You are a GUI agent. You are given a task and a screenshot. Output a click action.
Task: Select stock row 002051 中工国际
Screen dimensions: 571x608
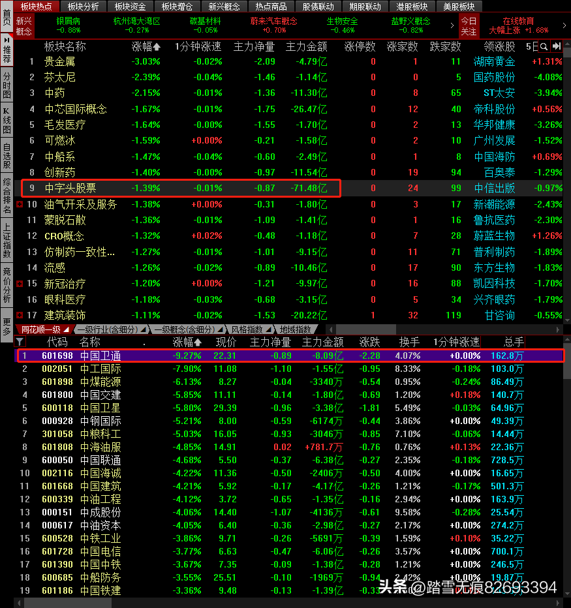289,369
